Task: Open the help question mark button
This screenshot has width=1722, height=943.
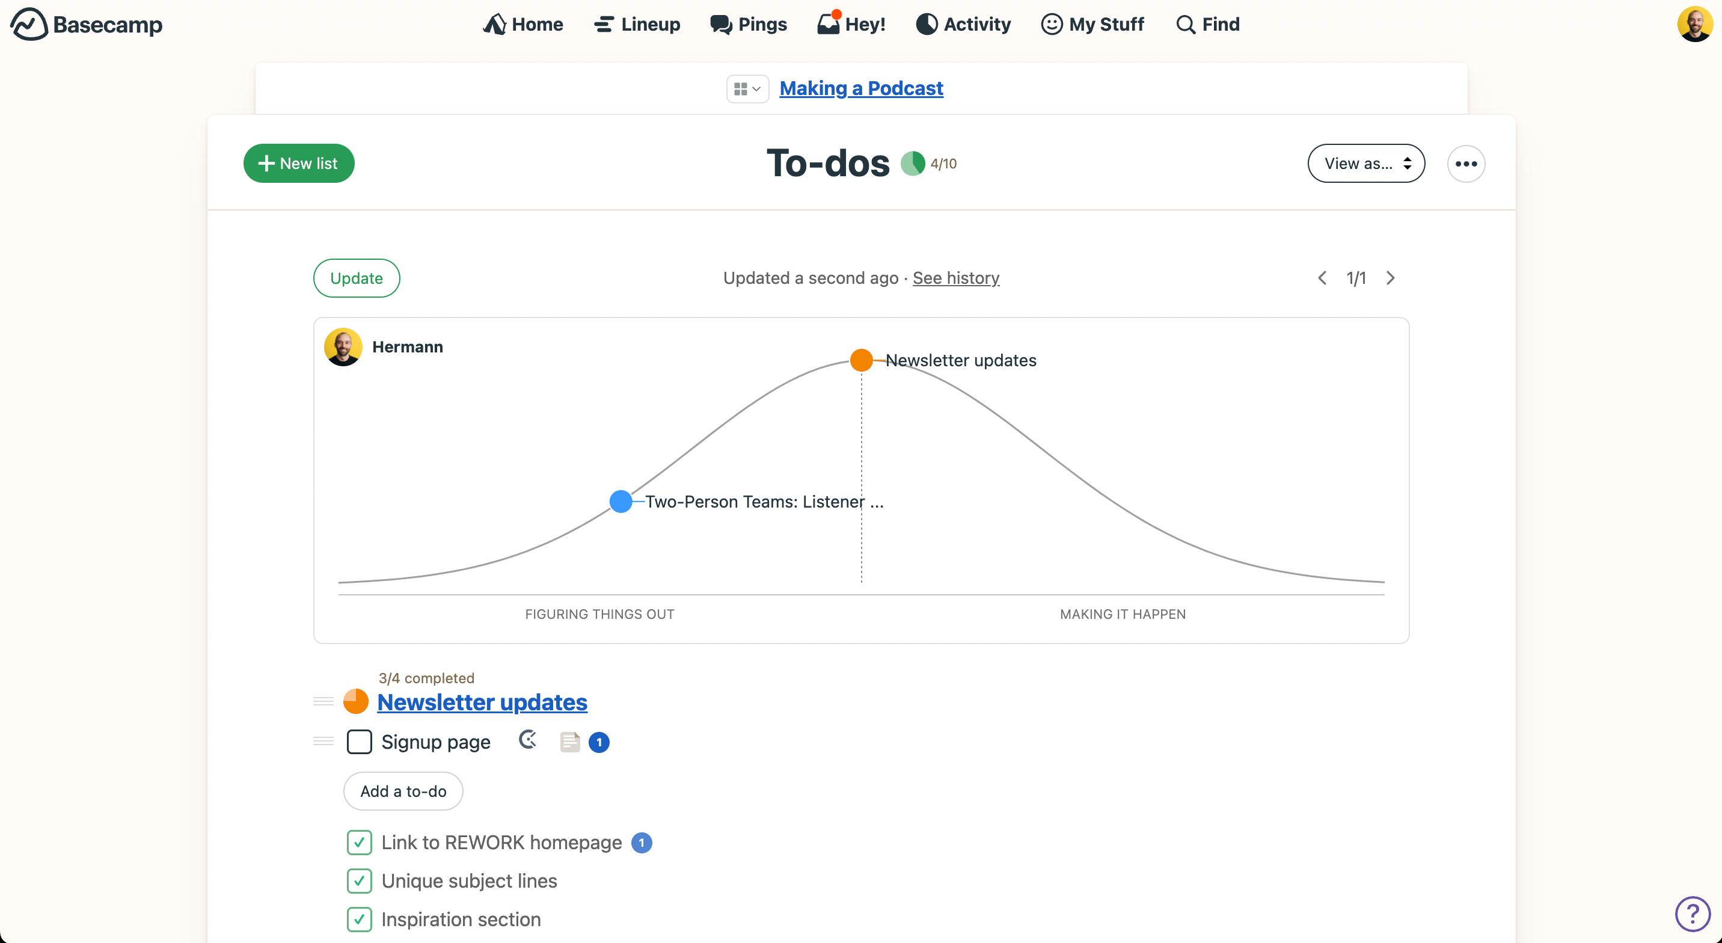Action: click(x=1692, y=914)
